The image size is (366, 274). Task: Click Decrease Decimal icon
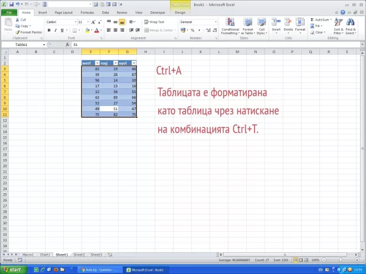pyautogui.click(x=215, y=30)
